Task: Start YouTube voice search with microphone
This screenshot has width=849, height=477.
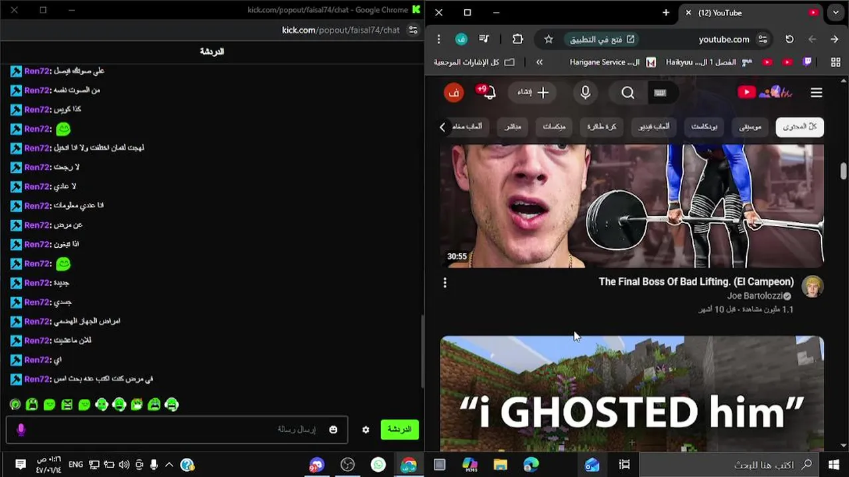Action: (586, 93)
